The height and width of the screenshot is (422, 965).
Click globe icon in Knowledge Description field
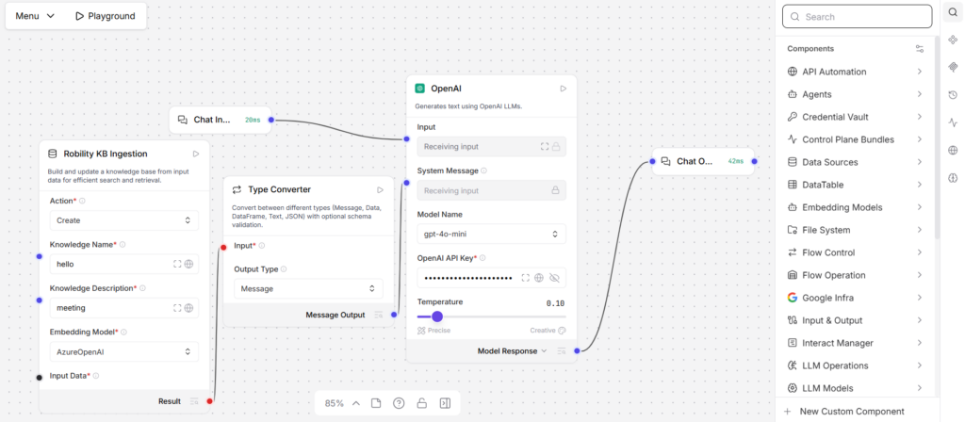point(188,308)
